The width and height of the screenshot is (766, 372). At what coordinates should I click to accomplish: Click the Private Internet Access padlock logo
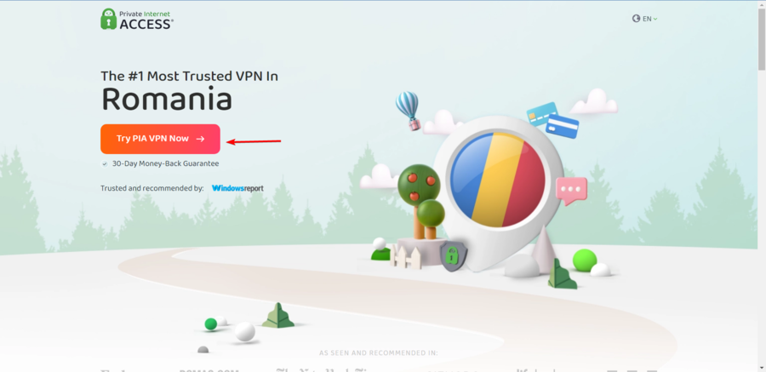point(108,19)
